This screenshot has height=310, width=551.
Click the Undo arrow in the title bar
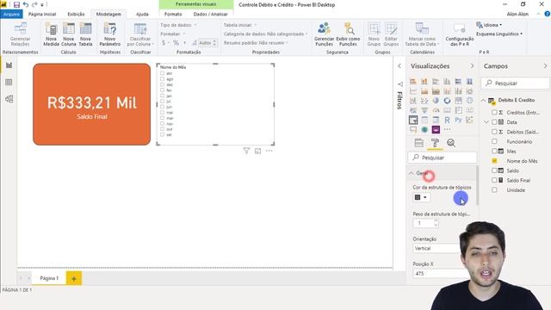25,4
